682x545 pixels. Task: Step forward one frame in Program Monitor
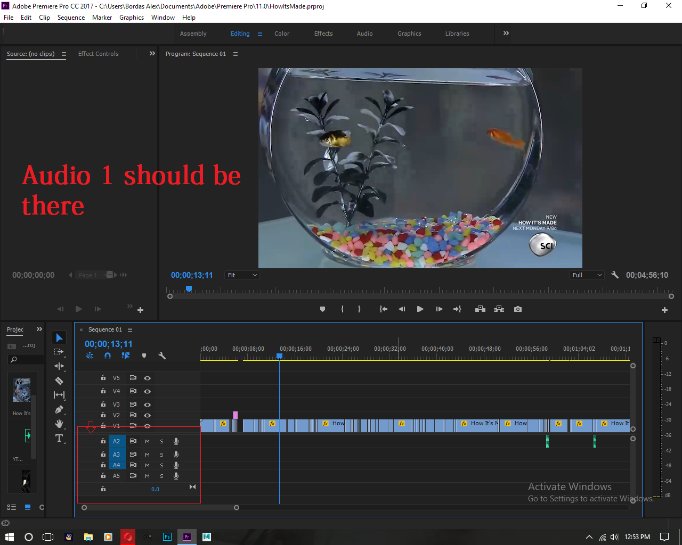click(439, 309)
